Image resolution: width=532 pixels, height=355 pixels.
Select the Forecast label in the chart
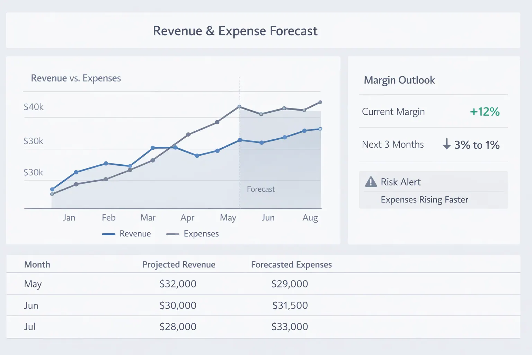tap(260, 189)
